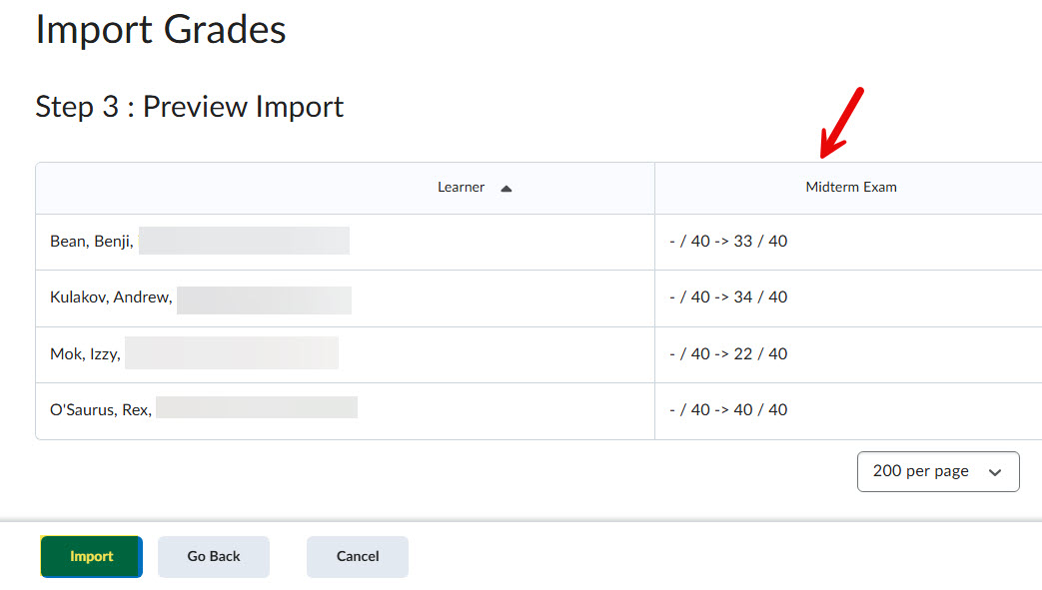Select the Kulakov, Andrew learner row

[111, 296]
